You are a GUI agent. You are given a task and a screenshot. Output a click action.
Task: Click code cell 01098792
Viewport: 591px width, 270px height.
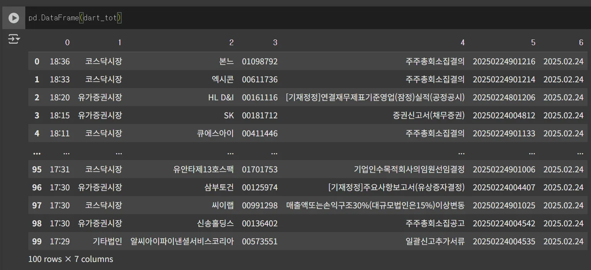point(260,61)
